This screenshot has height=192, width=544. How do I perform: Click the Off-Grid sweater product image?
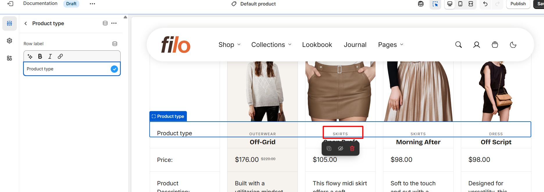click(x=263, y=91)
